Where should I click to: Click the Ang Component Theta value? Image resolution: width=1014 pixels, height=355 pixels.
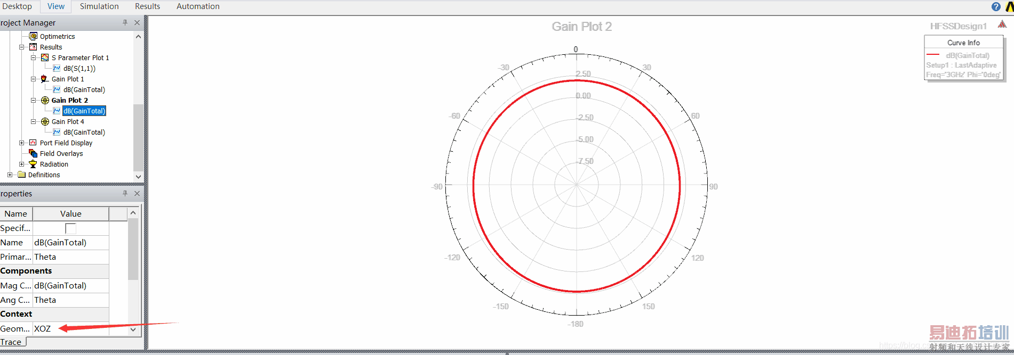click(x=71, y=300)
